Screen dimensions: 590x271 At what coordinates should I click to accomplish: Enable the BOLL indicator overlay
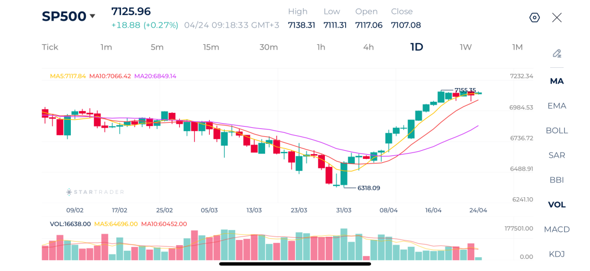[557, 131]
